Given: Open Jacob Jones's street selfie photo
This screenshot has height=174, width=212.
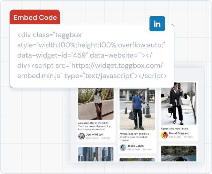Looking at the screenshot, I should [137, 109].
